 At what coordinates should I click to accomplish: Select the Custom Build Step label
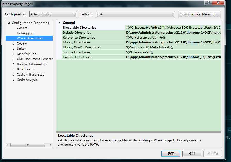click(30, 75)
